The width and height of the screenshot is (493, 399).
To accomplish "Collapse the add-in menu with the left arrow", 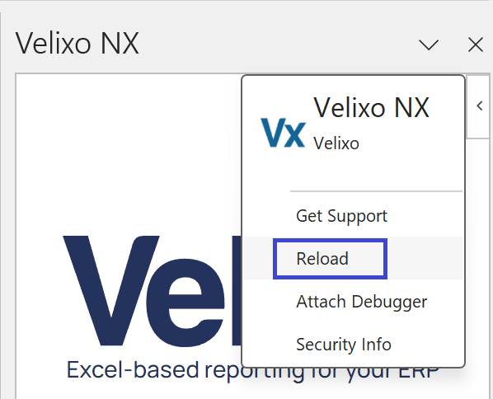I will coord(480,106).
